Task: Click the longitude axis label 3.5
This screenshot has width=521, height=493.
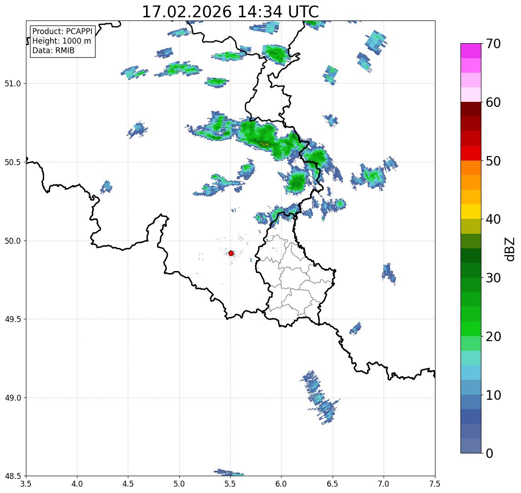Action: coord(26,484)
